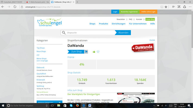The image size is (193, 108).
Task: Like the shop with the thumbs-up icon
Action: point(94,52)
